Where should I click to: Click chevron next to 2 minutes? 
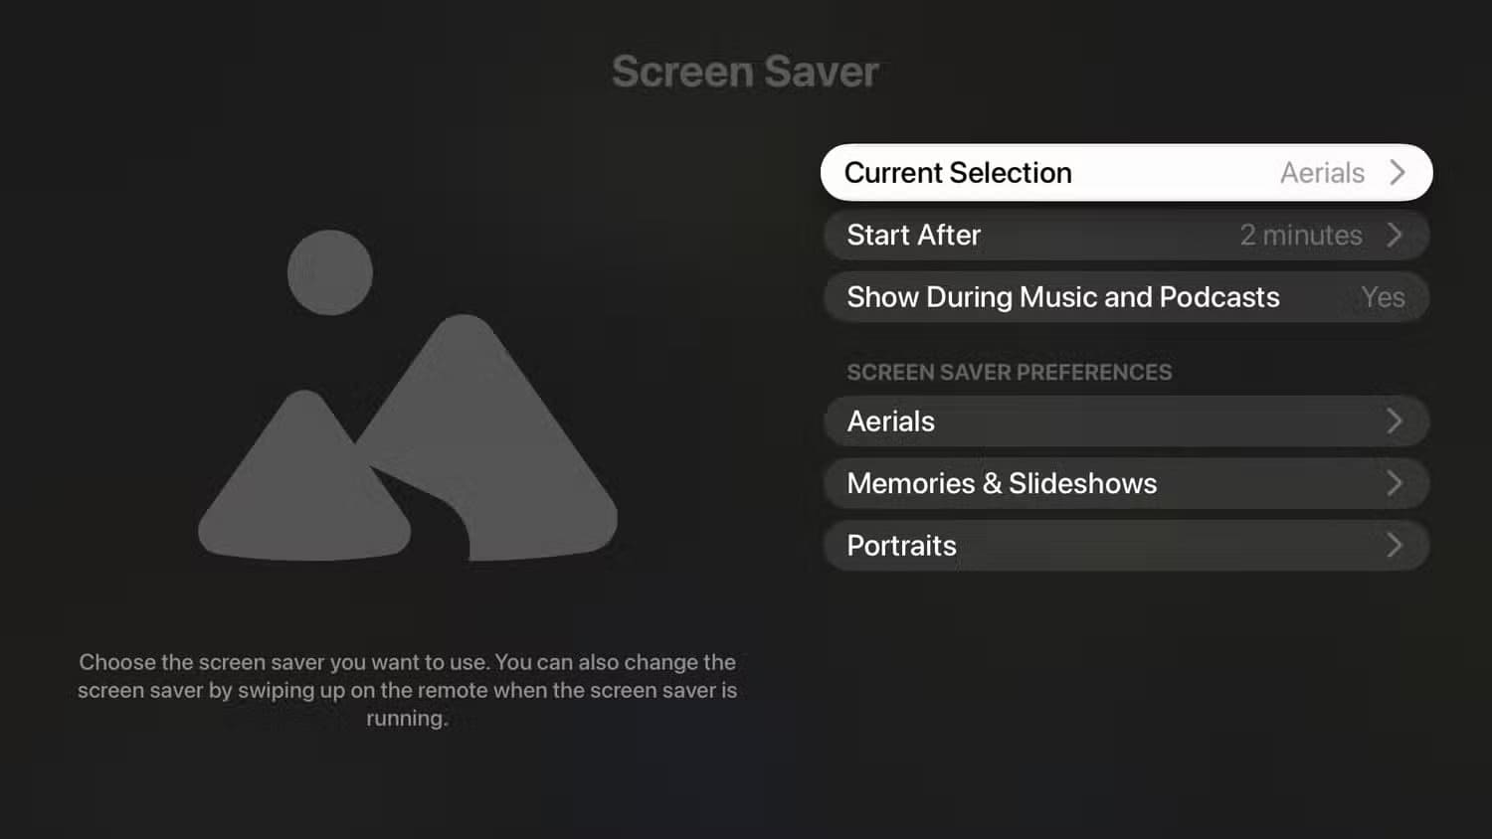pos(1395,236)
